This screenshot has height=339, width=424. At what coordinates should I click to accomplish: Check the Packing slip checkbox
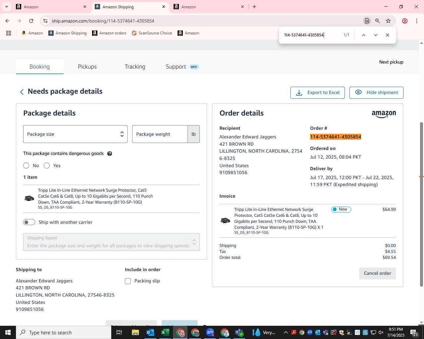pyautogui.click(x=128, y=281)
